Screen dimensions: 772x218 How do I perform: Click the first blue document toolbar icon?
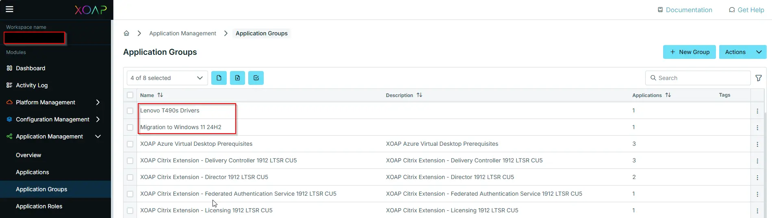coord(219,78)
